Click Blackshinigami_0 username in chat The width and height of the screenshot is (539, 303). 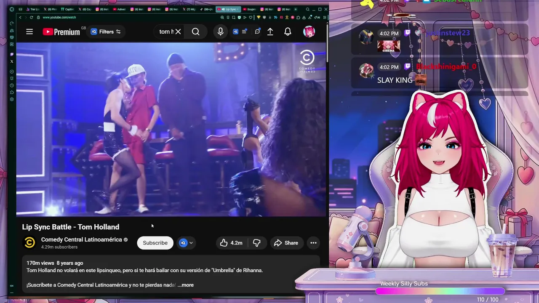446,67
